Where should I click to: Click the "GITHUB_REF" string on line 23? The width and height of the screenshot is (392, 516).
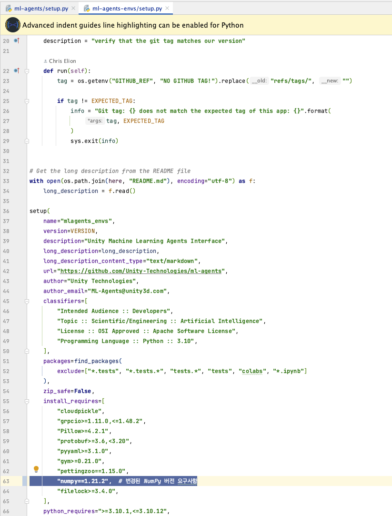tap(132, 81)
